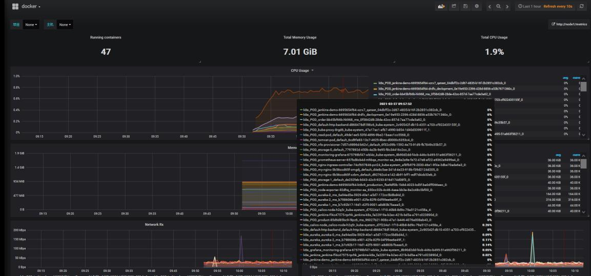Toggle jenkins-demo xzrx7_qatest series in CPU legend
Viewport: 591px width, 276px height.
(442, 83)
